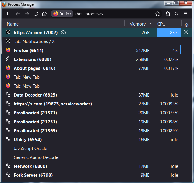Click link icon beside Preallocated (21369)
This screenshot has height=183, width=194.
tap(8, 130)
